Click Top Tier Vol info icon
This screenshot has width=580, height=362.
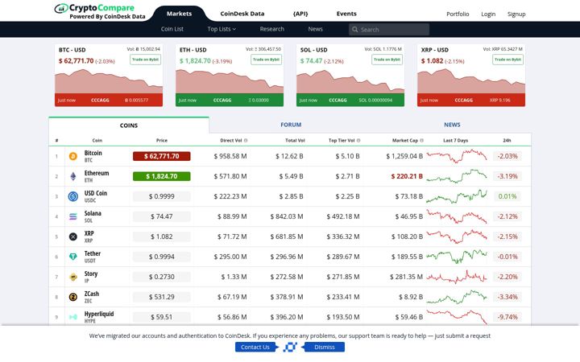point(358,140)
